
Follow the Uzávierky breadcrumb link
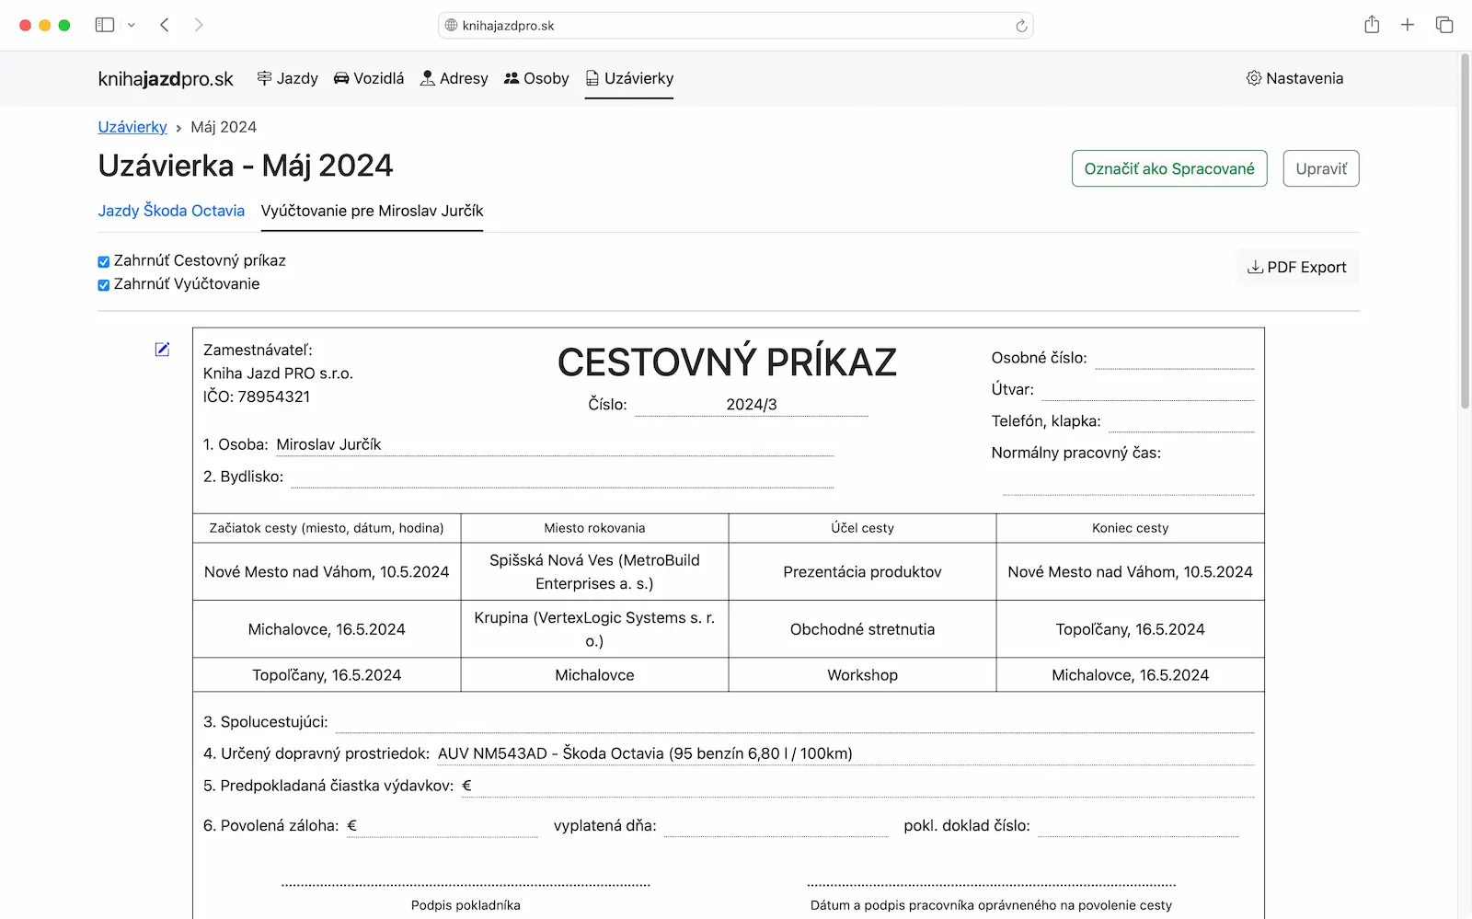tap(132, 127)
